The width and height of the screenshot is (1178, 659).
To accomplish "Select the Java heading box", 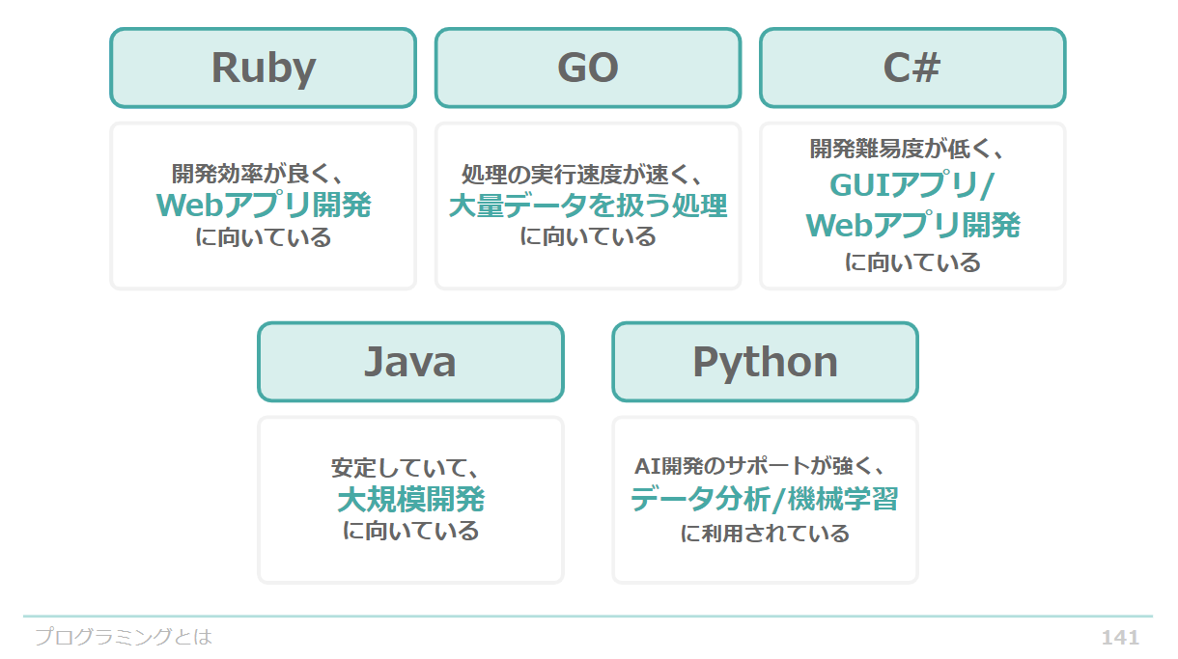I will click(x=410, y=362).
